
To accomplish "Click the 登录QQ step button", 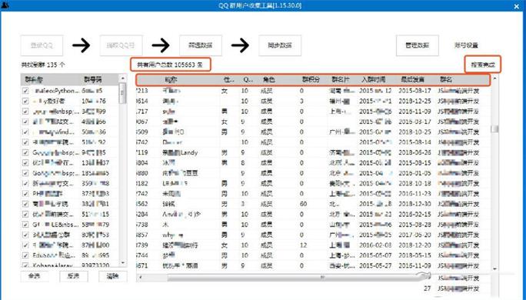I will [x=42, y=45].
